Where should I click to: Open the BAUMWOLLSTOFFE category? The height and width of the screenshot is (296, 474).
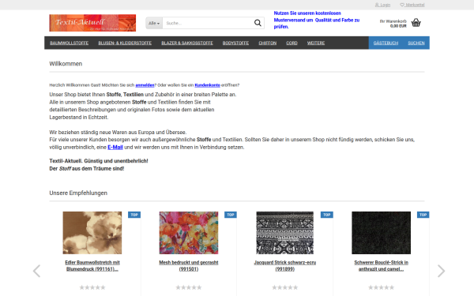pos(70,43)
